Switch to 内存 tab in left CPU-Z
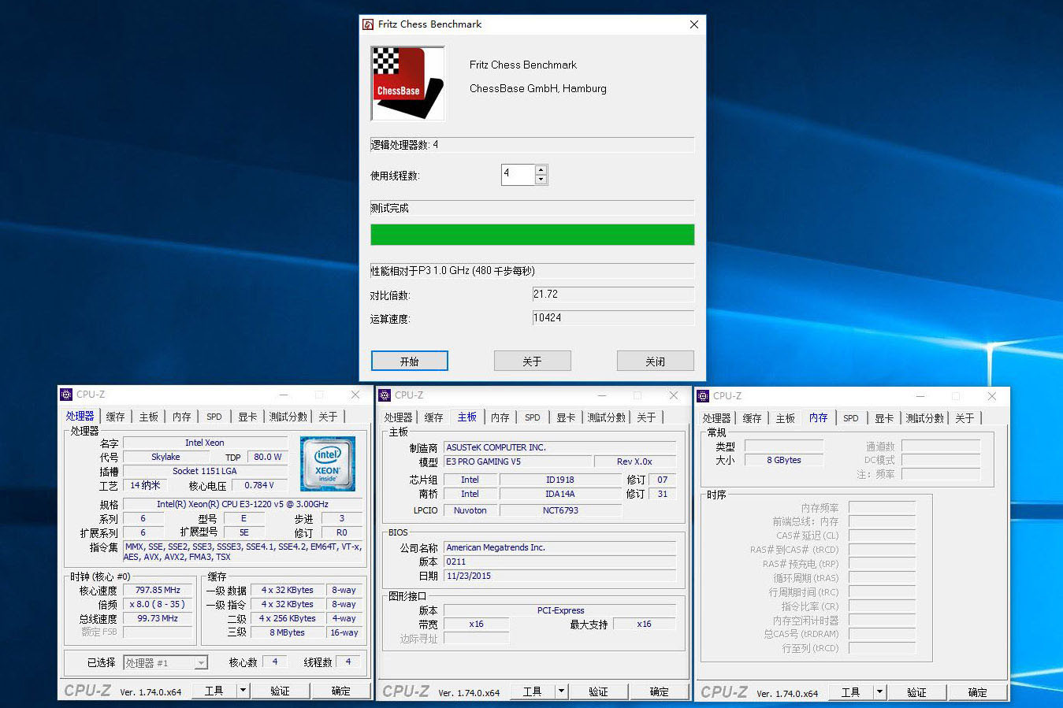Image resolution: width=1063 pixels, height=708 pixels. pos(182,417)
